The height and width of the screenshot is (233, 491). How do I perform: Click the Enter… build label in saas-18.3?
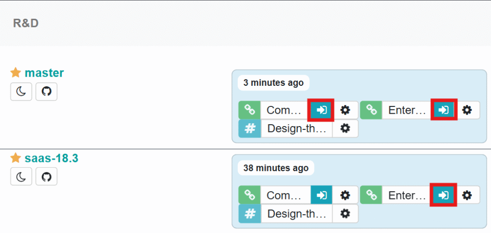[408, 195]
